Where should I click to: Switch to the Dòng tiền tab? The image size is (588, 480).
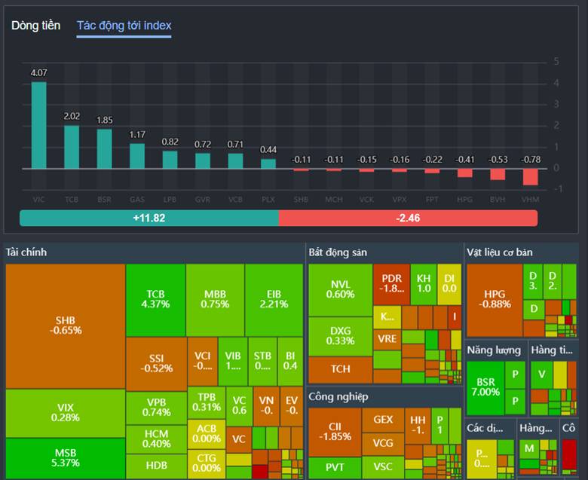(x=35, y=26)
